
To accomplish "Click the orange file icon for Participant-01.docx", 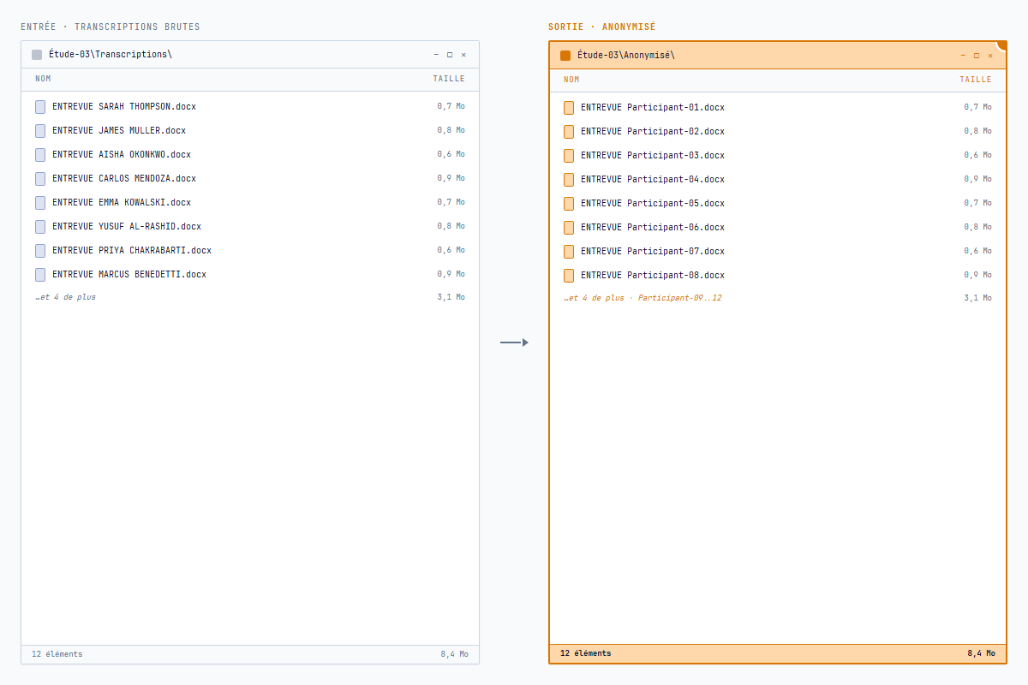I will 569,108.
